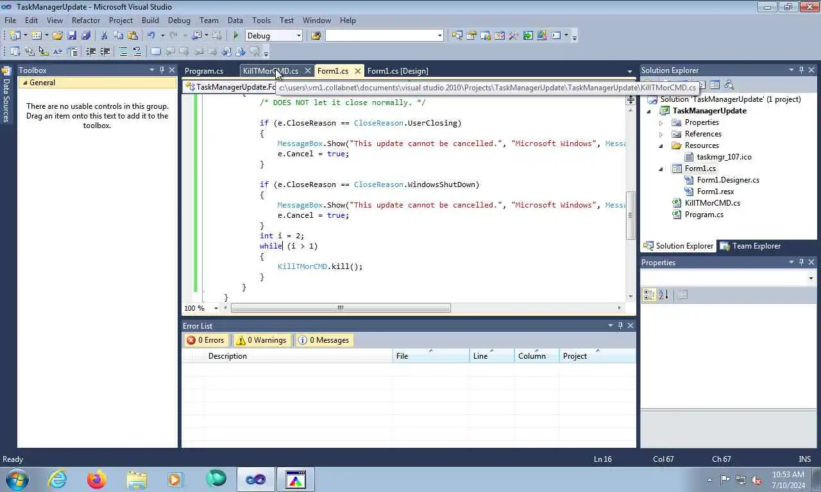Switch to the Team Explorer tab

point(750,246)
